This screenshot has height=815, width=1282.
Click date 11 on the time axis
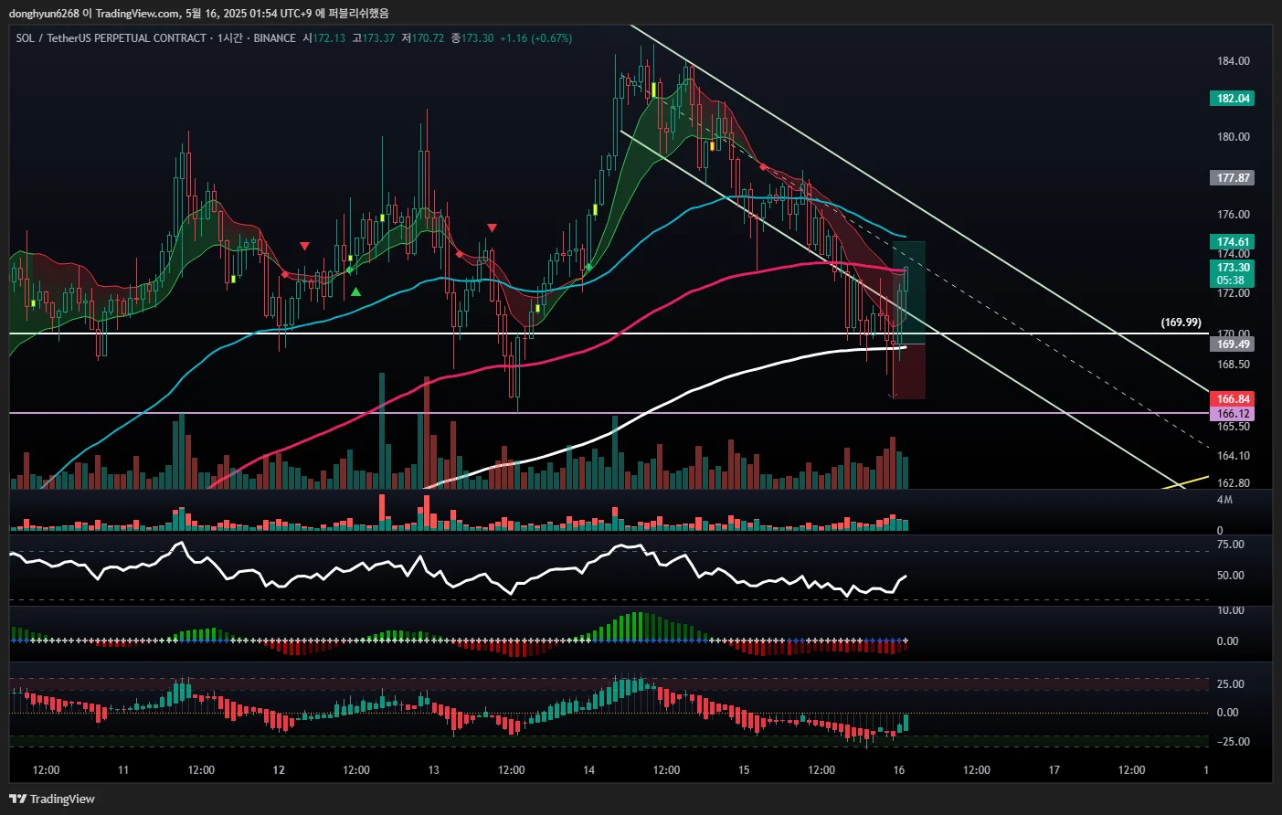pos(123,770)
